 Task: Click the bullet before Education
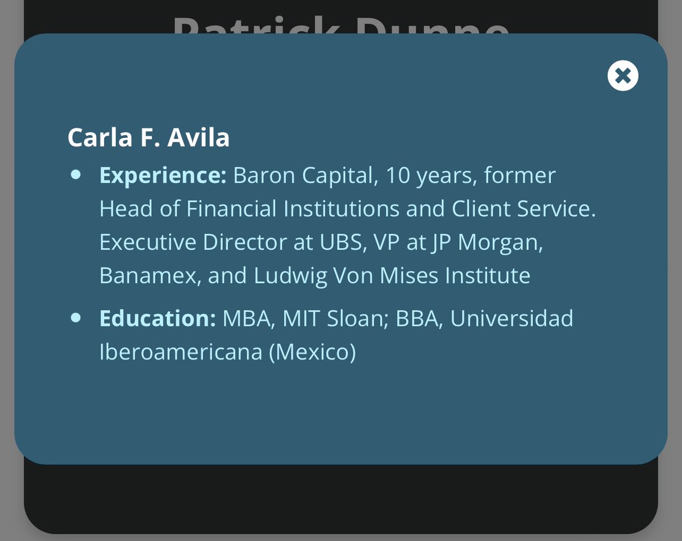(x=76, y=318)
